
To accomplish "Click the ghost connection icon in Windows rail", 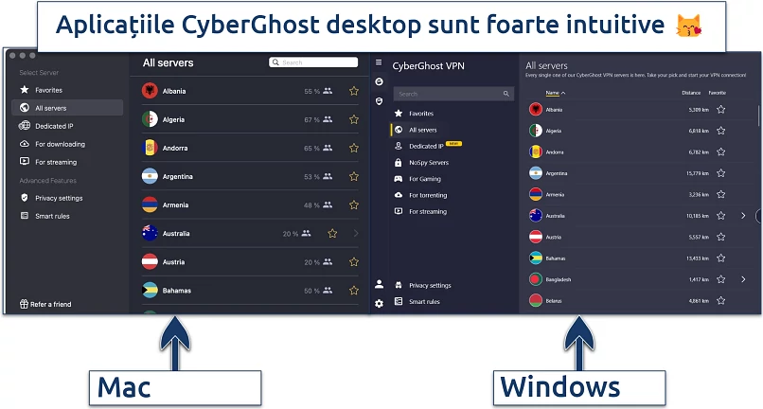I will click(379, 81).
